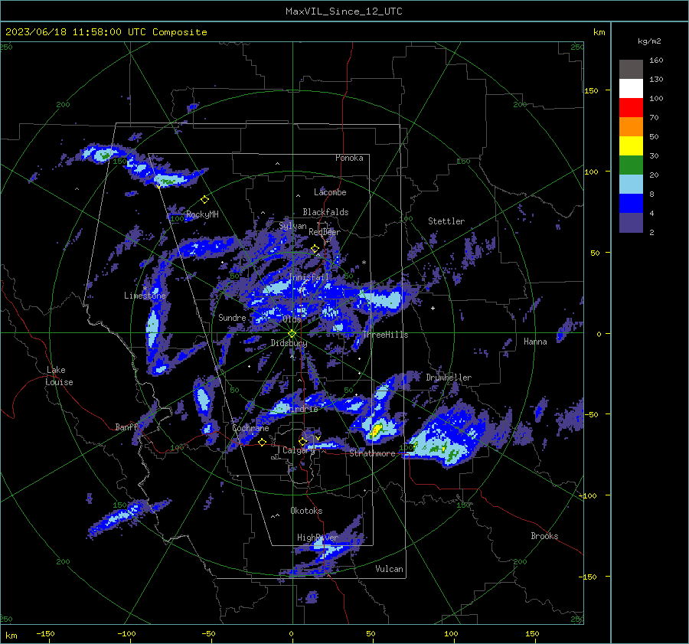Select the yellow 50 kg/m2 legend swatch
The width and height of the screenshot is (689, 644).
tap(631, 146)
